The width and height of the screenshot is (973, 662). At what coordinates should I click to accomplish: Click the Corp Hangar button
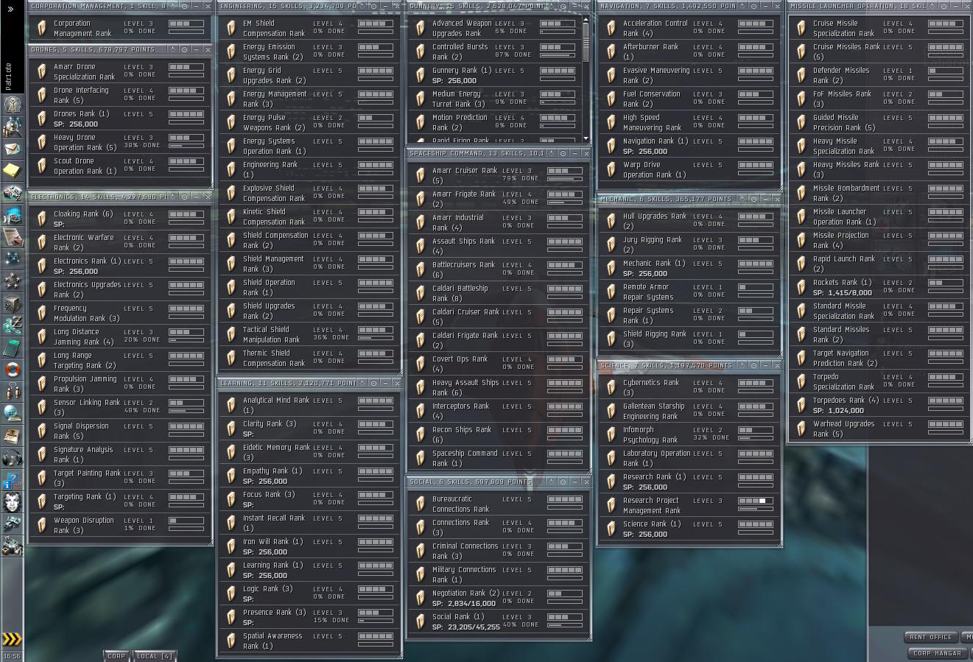[x=937, y=653]
